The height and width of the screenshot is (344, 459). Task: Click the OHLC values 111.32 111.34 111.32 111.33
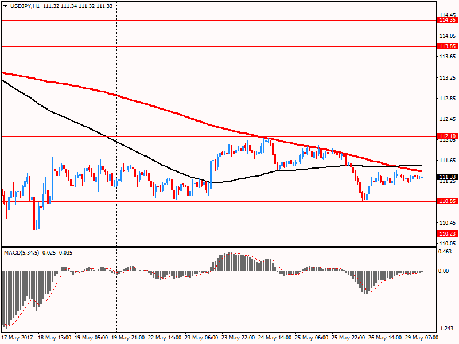tap(77, 6)
